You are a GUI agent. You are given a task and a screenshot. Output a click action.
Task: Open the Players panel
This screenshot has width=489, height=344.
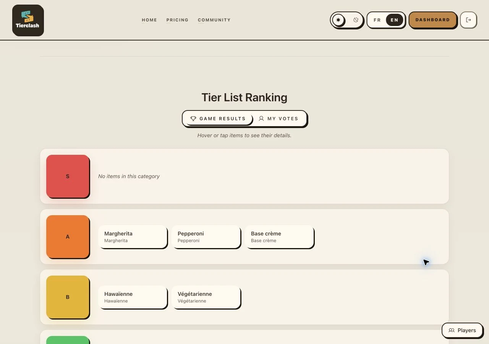(462, 330)
